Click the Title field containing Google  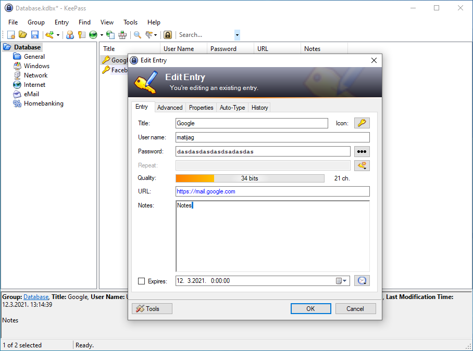[252, 123]
